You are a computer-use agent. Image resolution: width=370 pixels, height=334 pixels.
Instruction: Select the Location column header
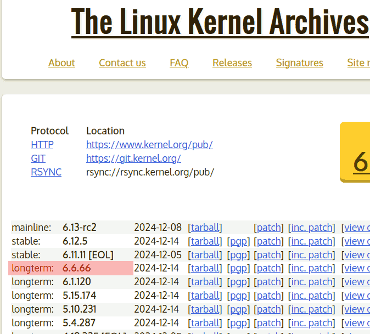click(x=105, y=131)
